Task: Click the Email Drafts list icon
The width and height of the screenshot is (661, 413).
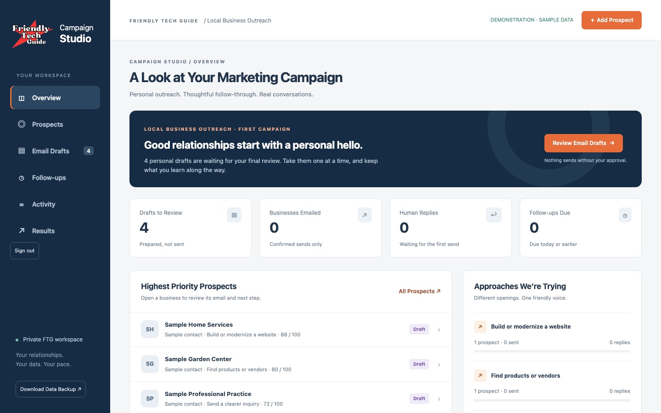Action: 22,151
